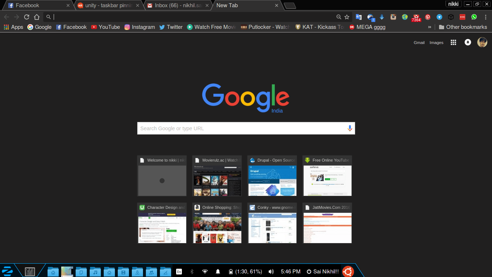
Task: Open the Telegram extension icon
Action: 439,17
